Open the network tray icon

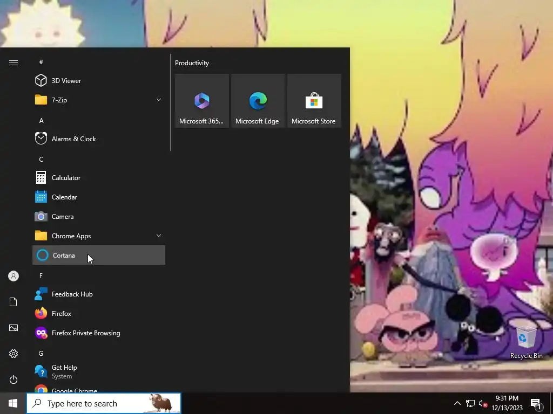click(470, 403)
